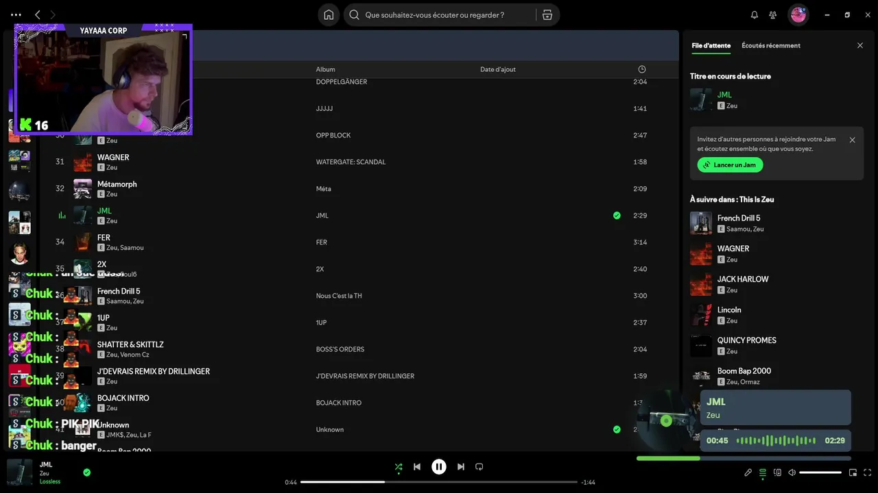The image size is (878, 493).
Task: Open the mini player icon
Action: pos(853,472)
